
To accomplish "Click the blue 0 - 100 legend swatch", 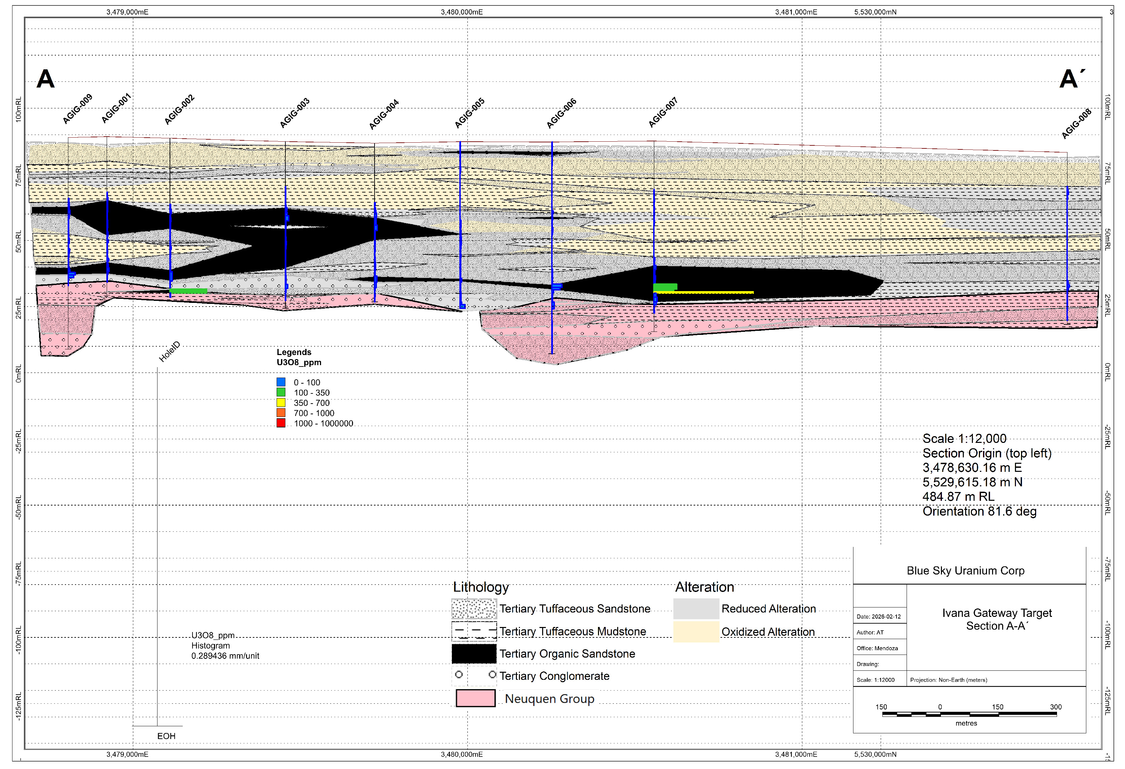I will point(281,382).
